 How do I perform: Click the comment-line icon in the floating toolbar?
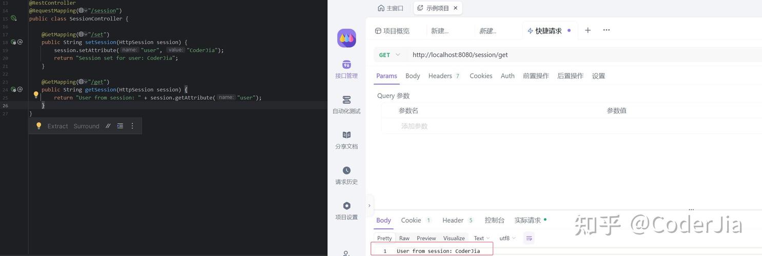(x=108, y=126)
